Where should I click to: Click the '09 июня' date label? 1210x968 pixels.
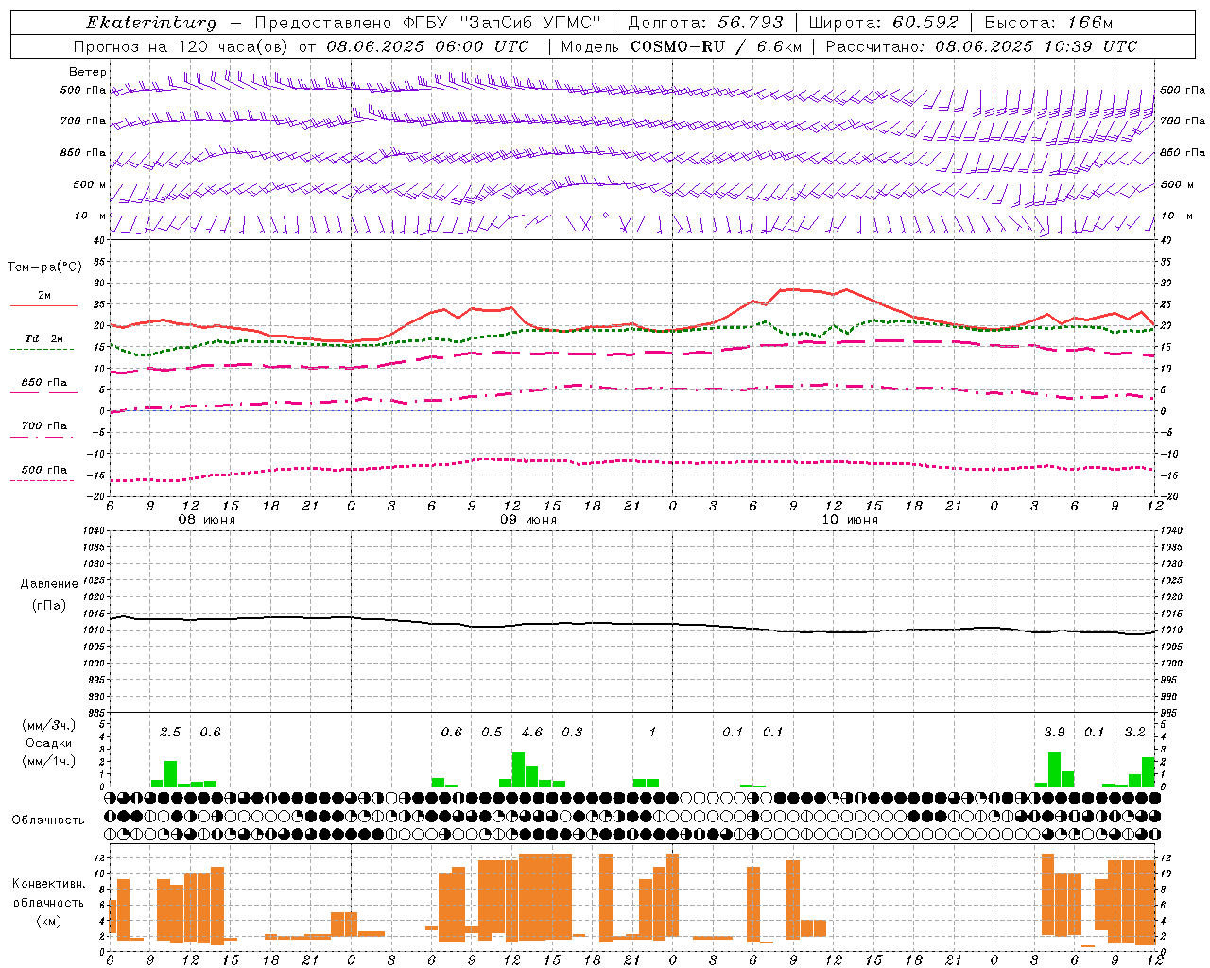pos(528,520)
